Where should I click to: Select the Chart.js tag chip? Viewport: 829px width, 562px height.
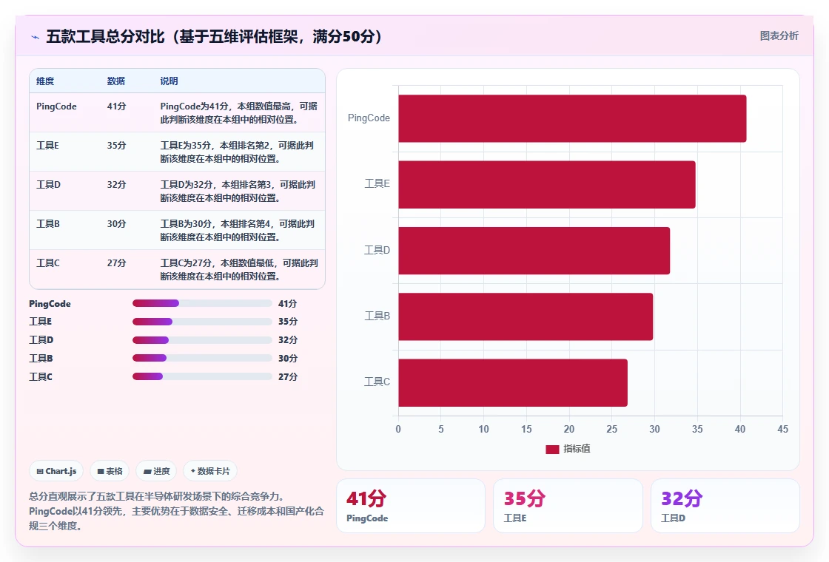tap(56, 471)
